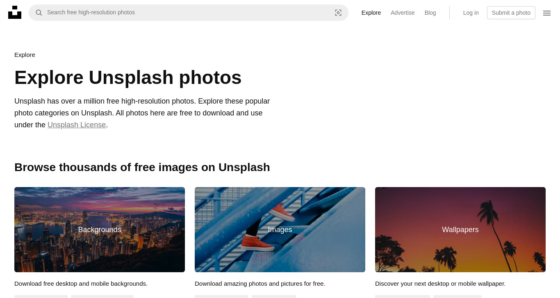560x298 pixels.
Task: Click the Explore breadcrumb text
Action: (25, 55)
